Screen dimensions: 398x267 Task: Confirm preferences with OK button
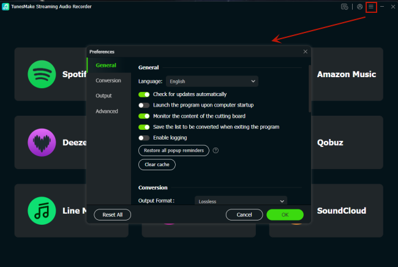(285, 215)
